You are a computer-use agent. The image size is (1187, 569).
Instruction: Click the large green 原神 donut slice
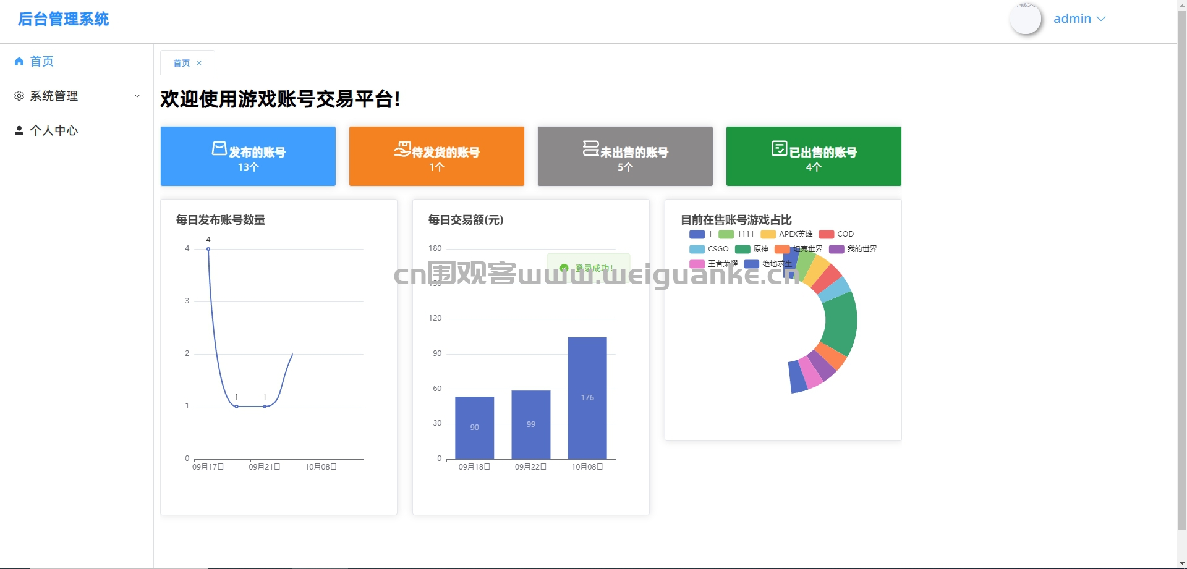(x=842, y=322)
